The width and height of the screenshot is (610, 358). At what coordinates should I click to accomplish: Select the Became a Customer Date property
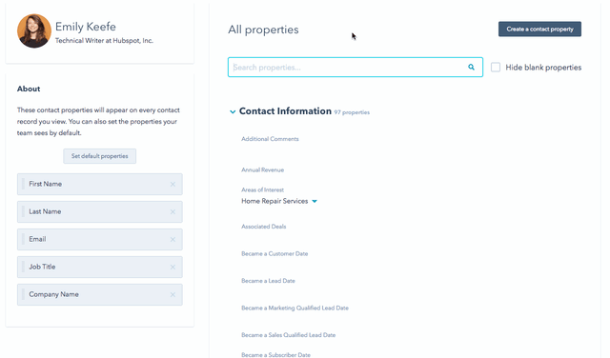[x=274, y=253]
